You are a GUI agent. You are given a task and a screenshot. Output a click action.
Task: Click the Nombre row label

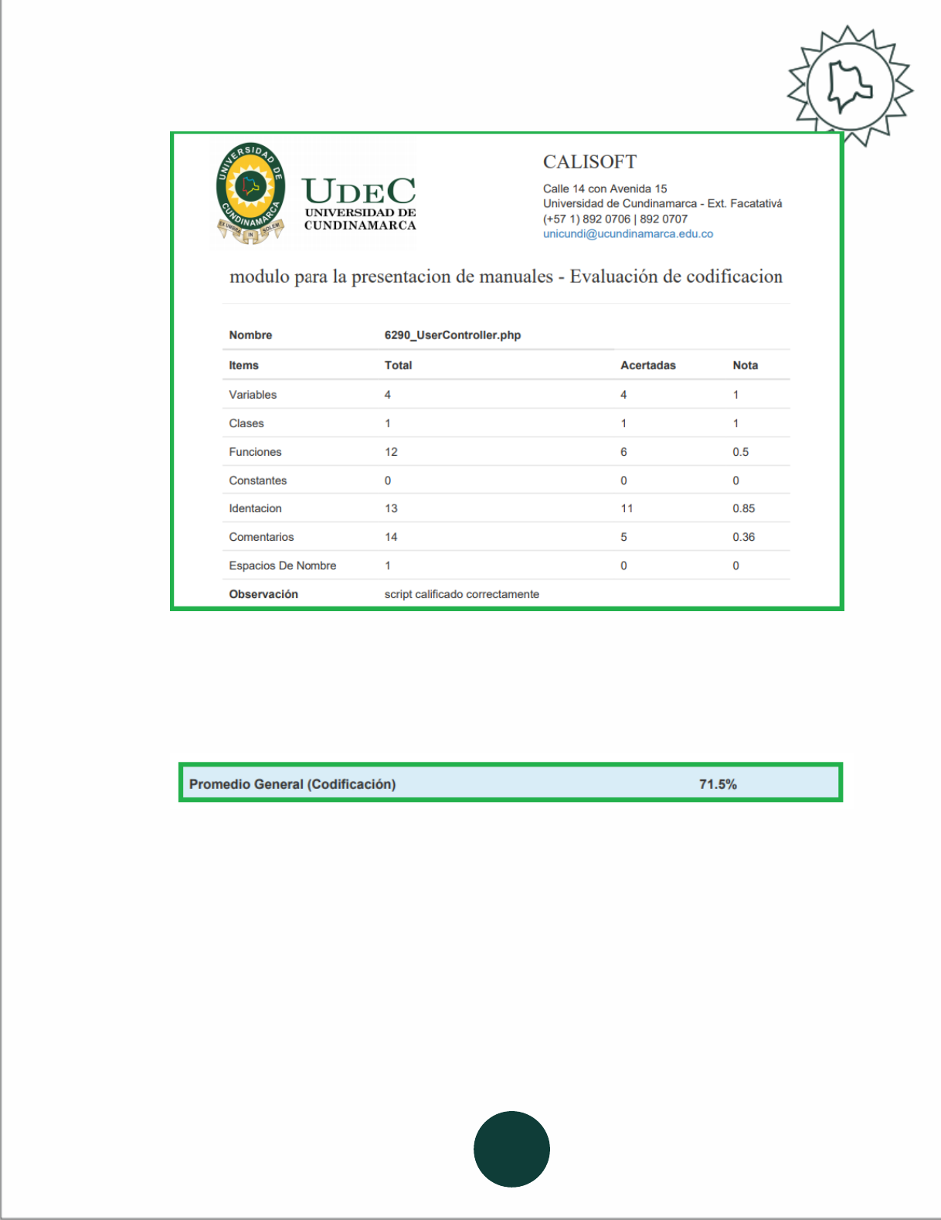point(250,335)
